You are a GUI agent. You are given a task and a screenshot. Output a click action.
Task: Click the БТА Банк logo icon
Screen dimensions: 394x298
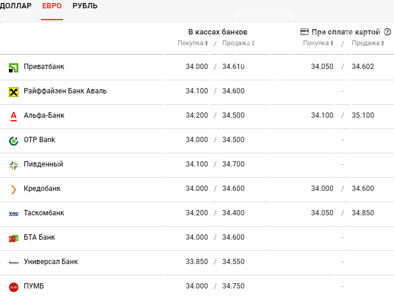[x=14, y=238]
